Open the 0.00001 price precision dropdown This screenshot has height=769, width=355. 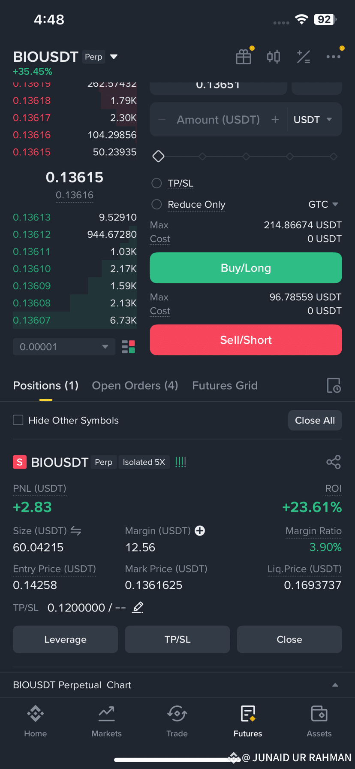click(x=64, y=347)
